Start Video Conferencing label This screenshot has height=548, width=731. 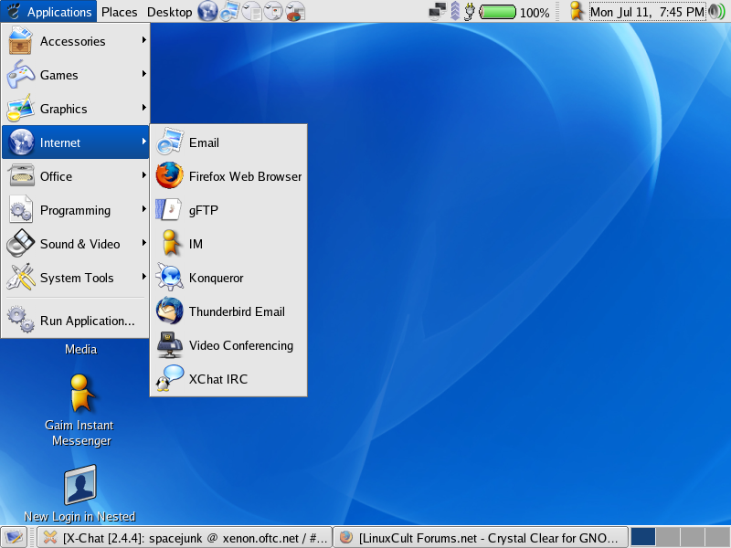pyautogui.click(x=241, y=346)
